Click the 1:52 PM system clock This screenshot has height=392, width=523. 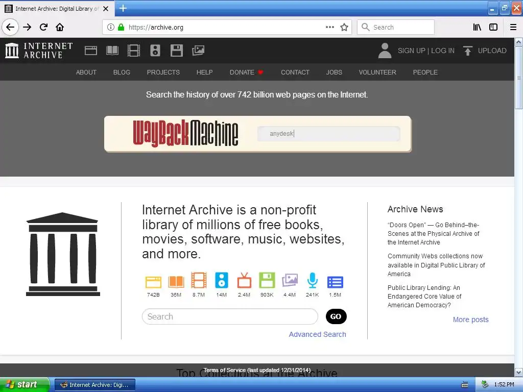pos(504,385)
